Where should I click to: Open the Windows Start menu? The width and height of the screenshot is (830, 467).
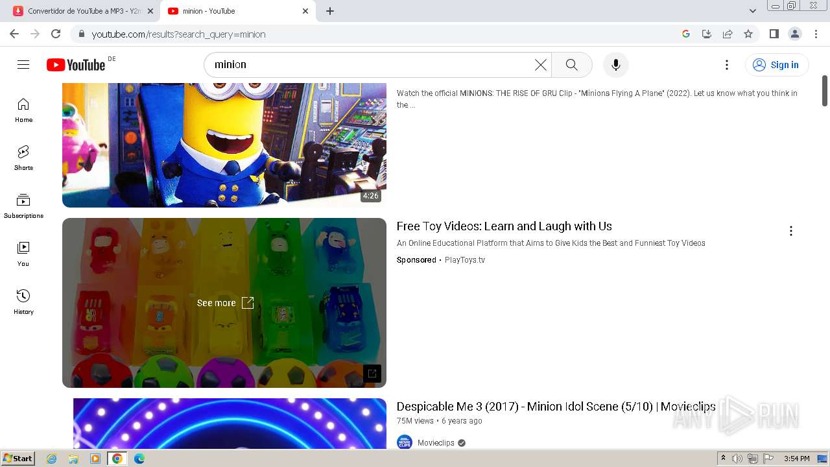(18, 459)
